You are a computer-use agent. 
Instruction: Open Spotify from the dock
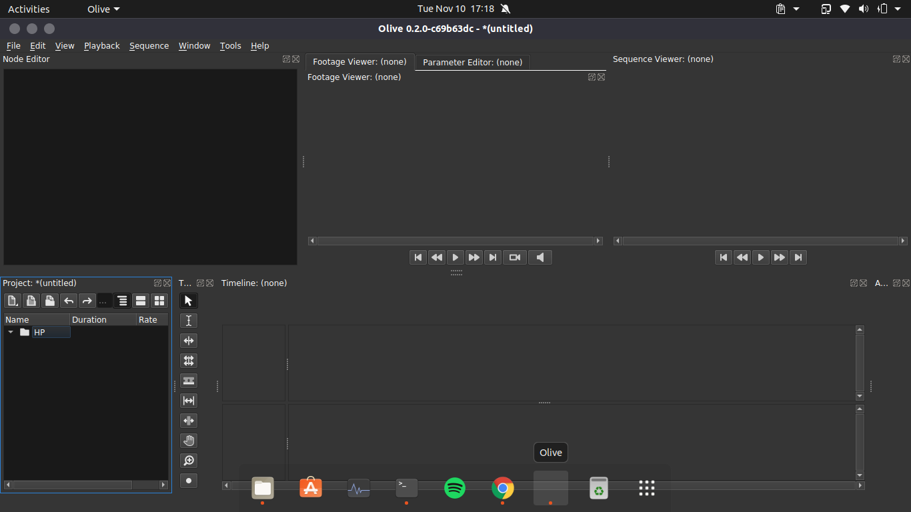pyautogui.click(x=455, y=488)
